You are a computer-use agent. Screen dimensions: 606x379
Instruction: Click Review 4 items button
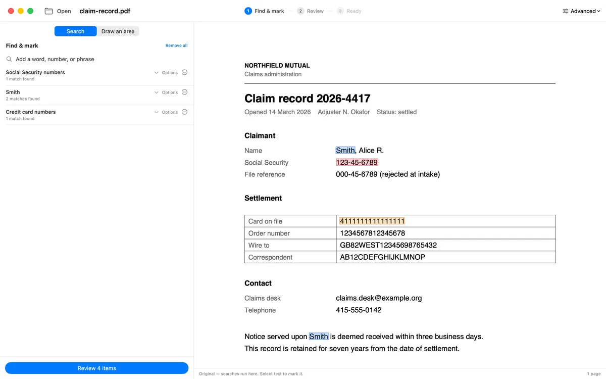tap(96, 368)
